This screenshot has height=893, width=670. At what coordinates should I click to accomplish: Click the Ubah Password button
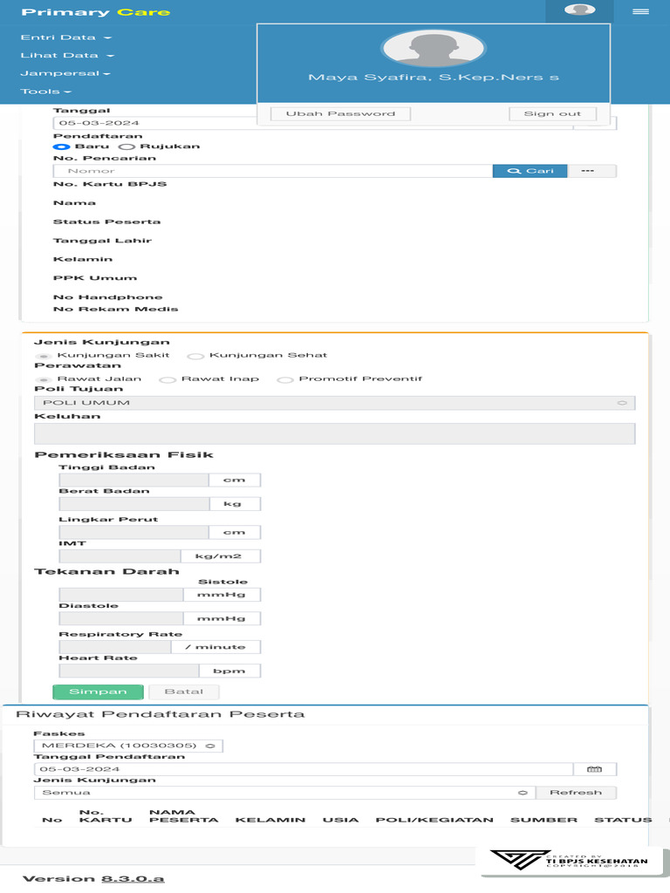point(340,113)
